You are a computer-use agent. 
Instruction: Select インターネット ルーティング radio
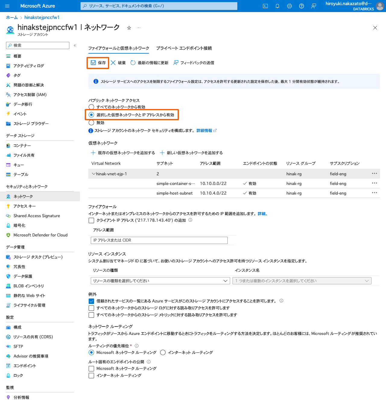163,352
